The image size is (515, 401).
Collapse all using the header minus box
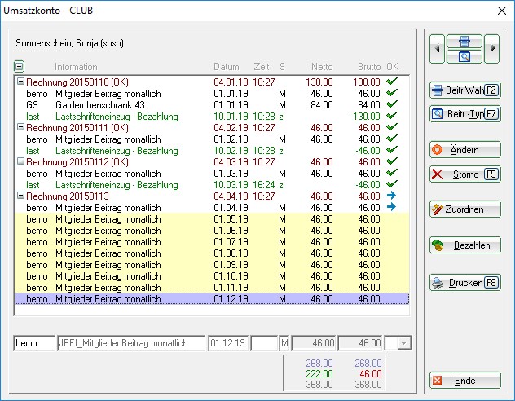tap(20, 67)
